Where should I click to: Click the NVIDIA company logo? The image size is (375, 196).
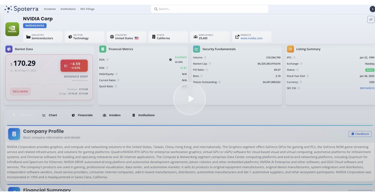click(x=12, y=29)
